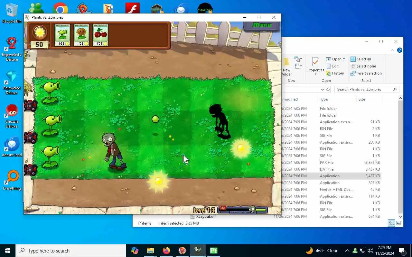The width and height of the screenshot is (412, 257).
Task: Open the taskbar clock and calendar
Action: [385, 251]
